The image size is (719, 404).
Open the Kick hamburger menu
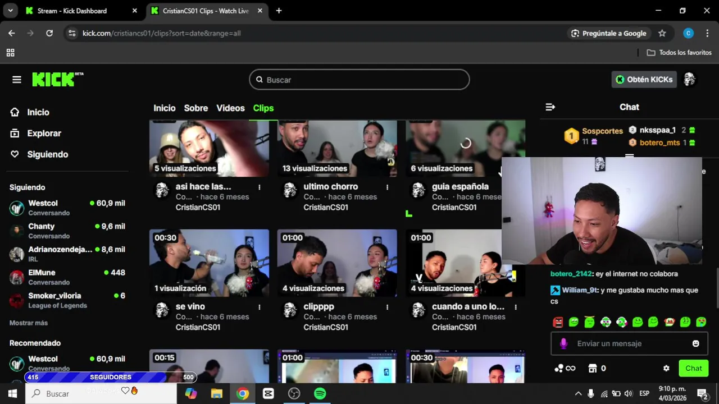coord(17,80)
